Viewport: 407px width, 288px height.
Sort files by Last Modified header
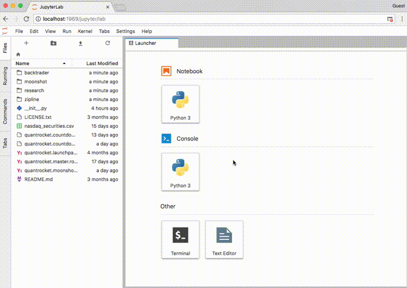tap(96, 63)
